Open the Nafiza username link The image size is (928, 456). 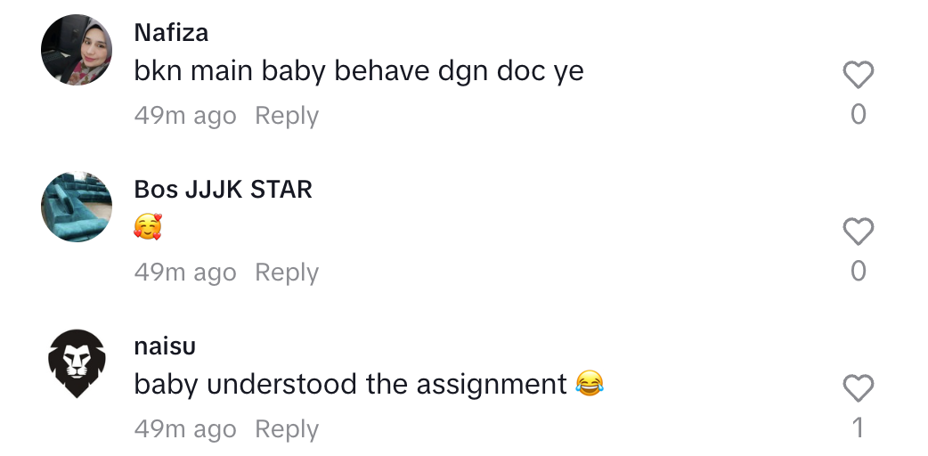pyautogui.click(x=171, y=33)
